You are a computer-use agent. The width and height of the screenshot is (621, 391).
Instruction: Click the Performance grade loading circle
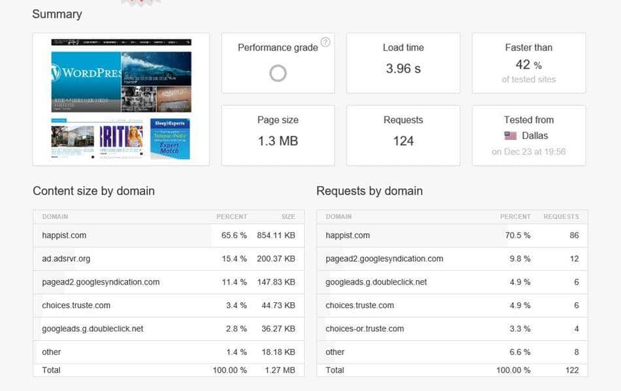pos(278,73)
